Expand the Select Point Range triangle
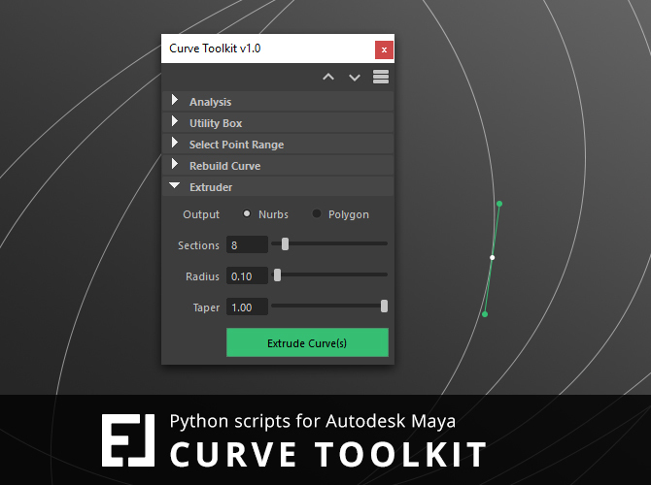This screenshot has height=485, width=651. [x=175, y=143]
